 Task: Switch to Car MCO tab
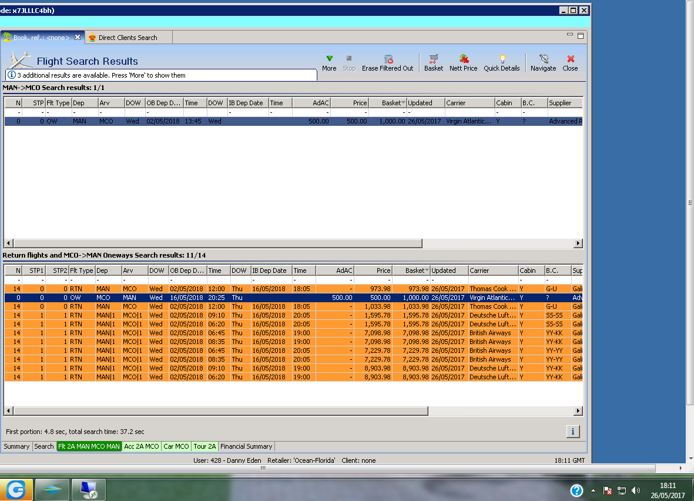[176, 446]
